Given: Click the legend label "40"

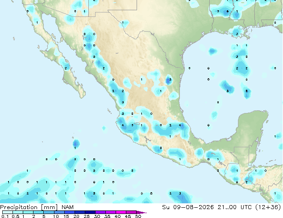Looking at the screenshot, I should tap(117, 216).
